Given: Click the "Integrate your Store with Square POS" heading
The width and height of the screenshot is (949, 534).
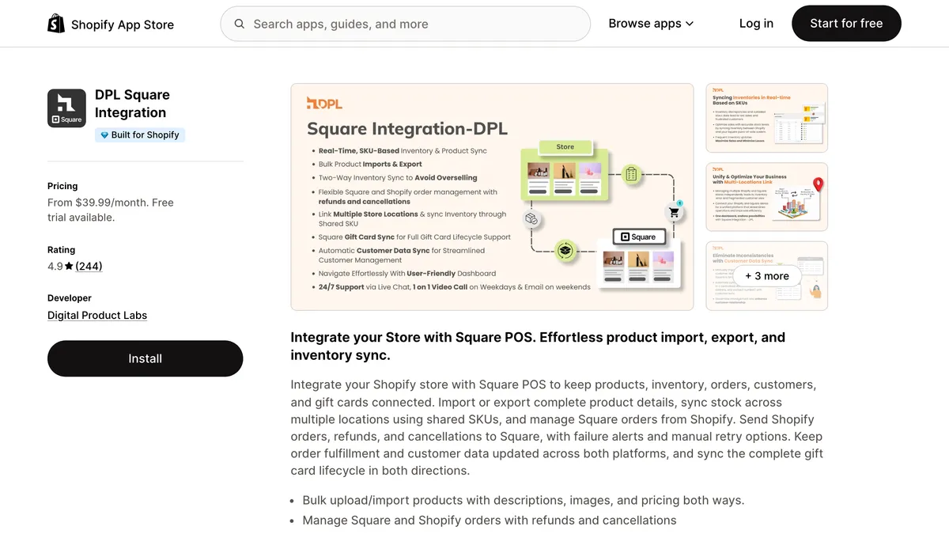Looking at the screenshot, I should point(538,346).
